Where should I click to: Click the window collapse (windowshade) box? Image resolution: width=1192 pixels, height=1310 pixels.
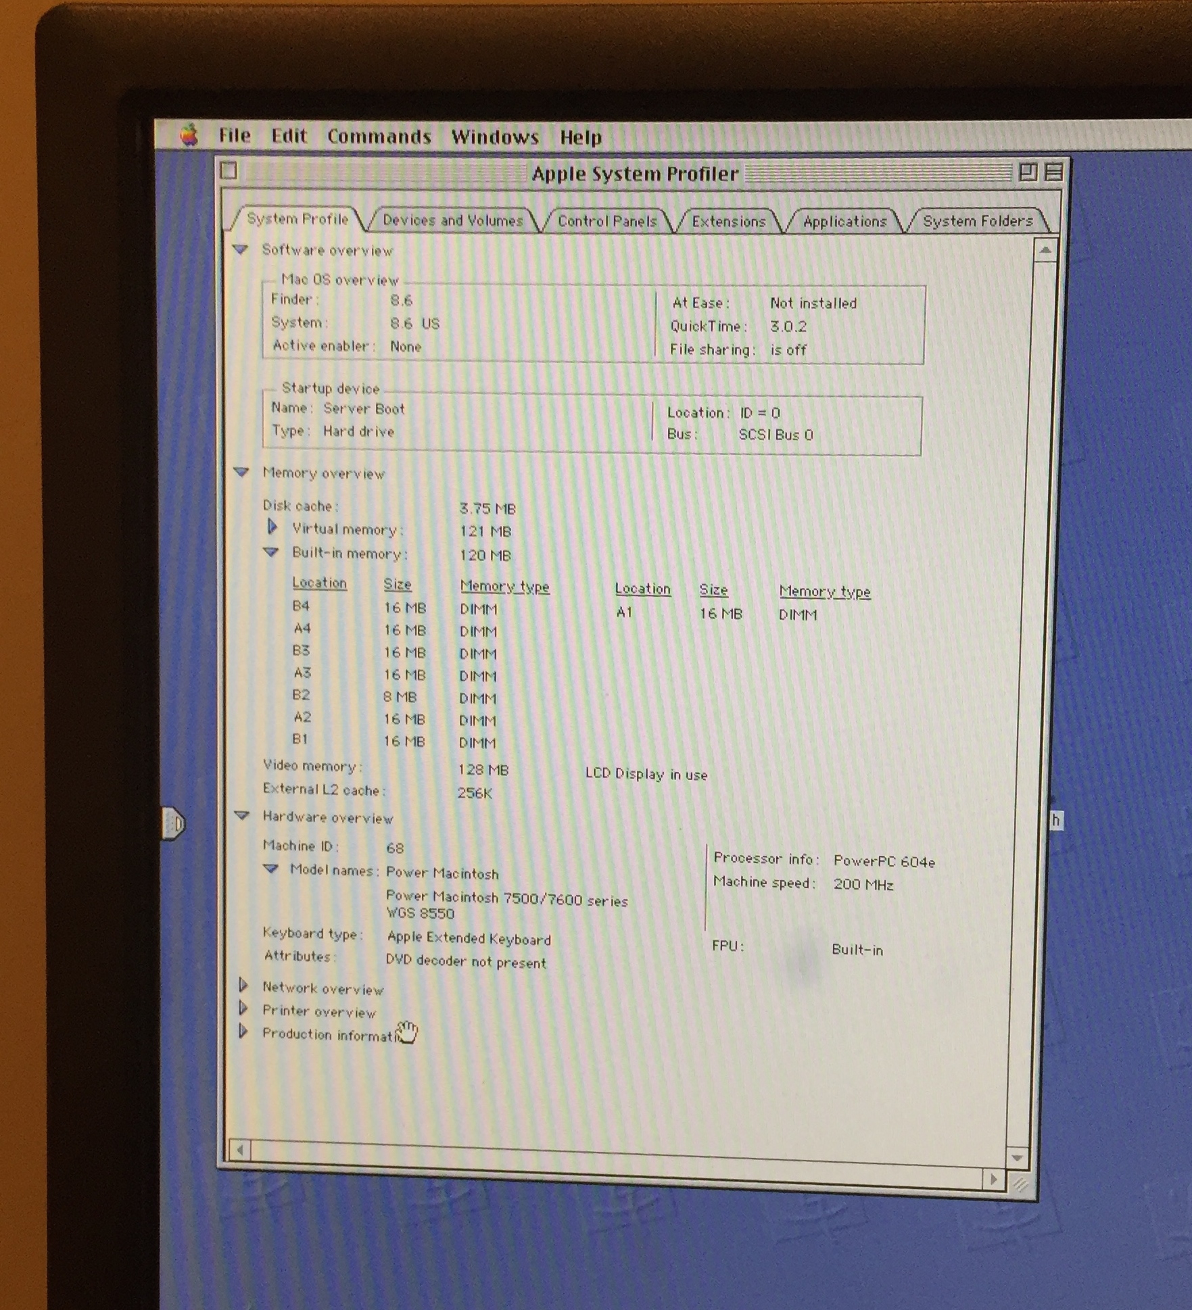point(1053,172)
